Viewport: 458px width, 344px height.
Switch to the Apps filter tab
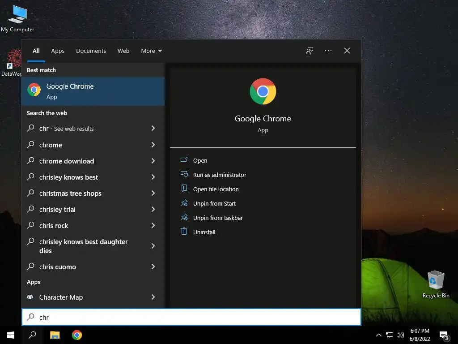[58, 51]
